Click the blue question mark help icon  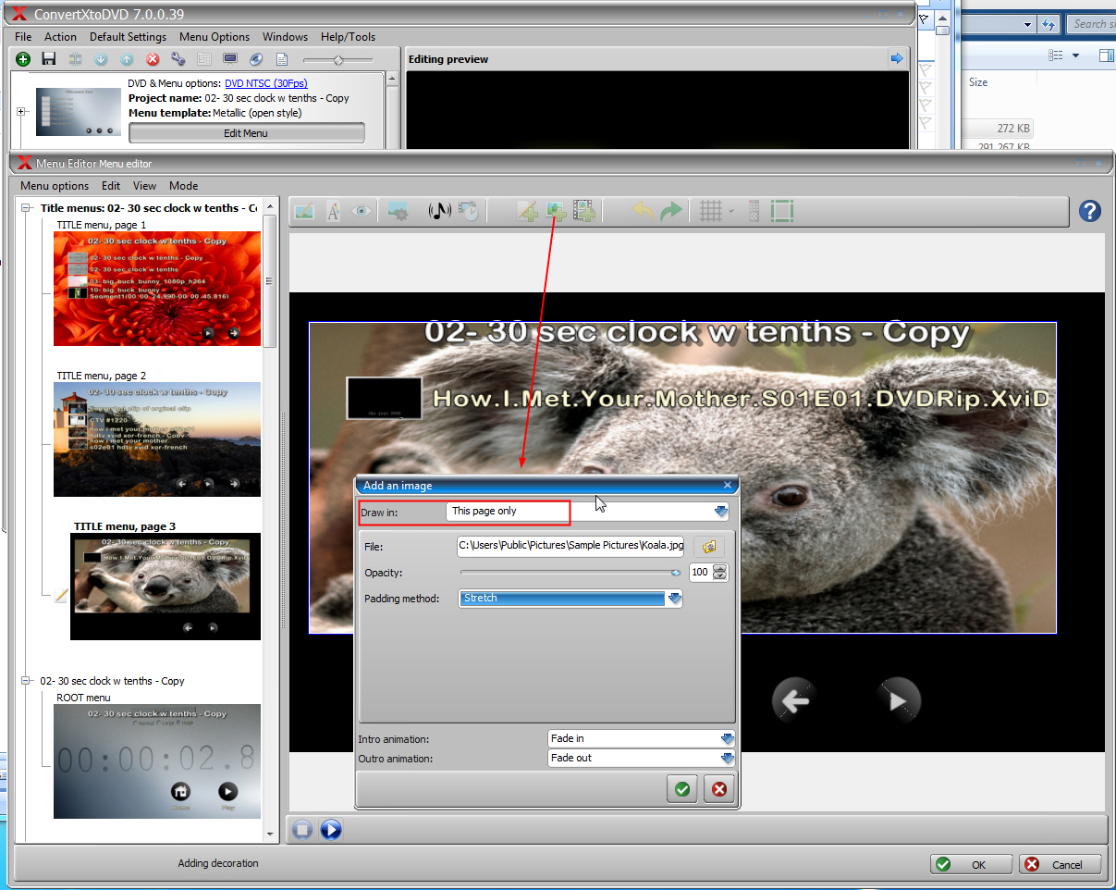[x=1090, y=211]
